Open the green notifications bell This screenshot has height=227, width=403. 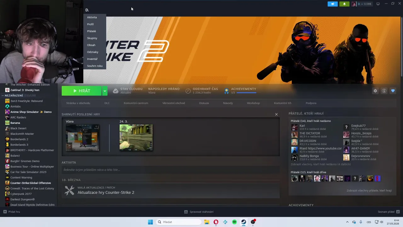[344, 4]
